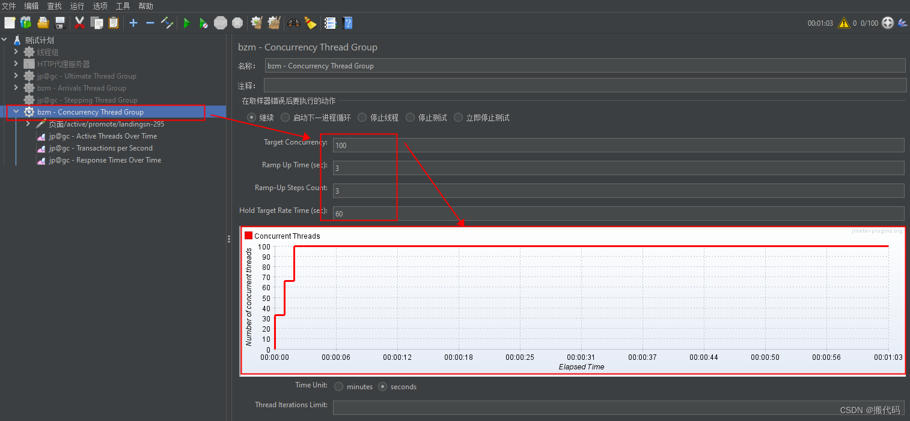Click the 0/100 active threads counter
Image resolution: width=910 pixels, height=421 pixels.
pyautogui.click(x=869, y=23)
